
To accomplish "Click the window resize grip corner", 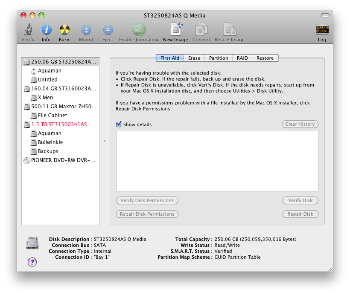I will (330, 269).
